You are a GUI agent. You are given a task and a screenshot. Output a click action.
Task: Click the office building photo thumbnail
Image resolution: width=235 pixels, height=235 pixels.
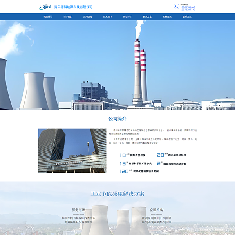72,151
